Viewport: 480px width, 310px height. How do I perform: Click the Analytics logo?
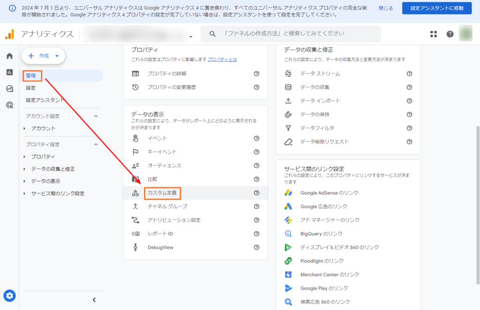point(10,34)
